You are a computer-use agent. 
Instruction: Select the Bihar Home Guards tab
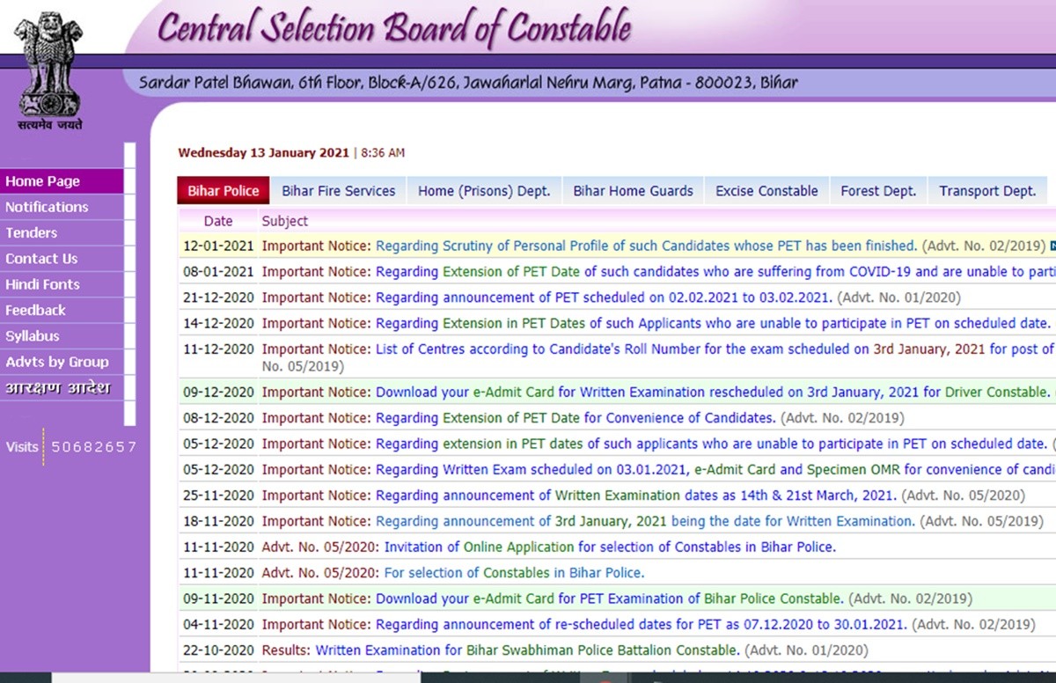[633, 191]
